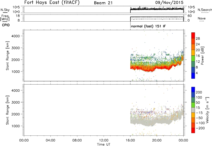Click the '12:00' time tick label
The image size is (212, 146).
click(x=104, y=140)
